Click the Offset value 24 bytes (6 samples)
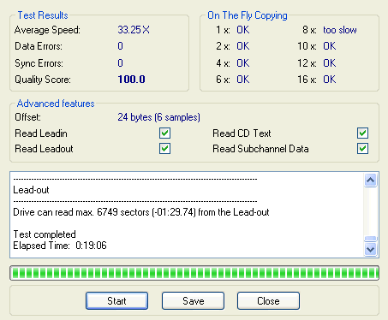388x320 pixels. pos(158,117)
